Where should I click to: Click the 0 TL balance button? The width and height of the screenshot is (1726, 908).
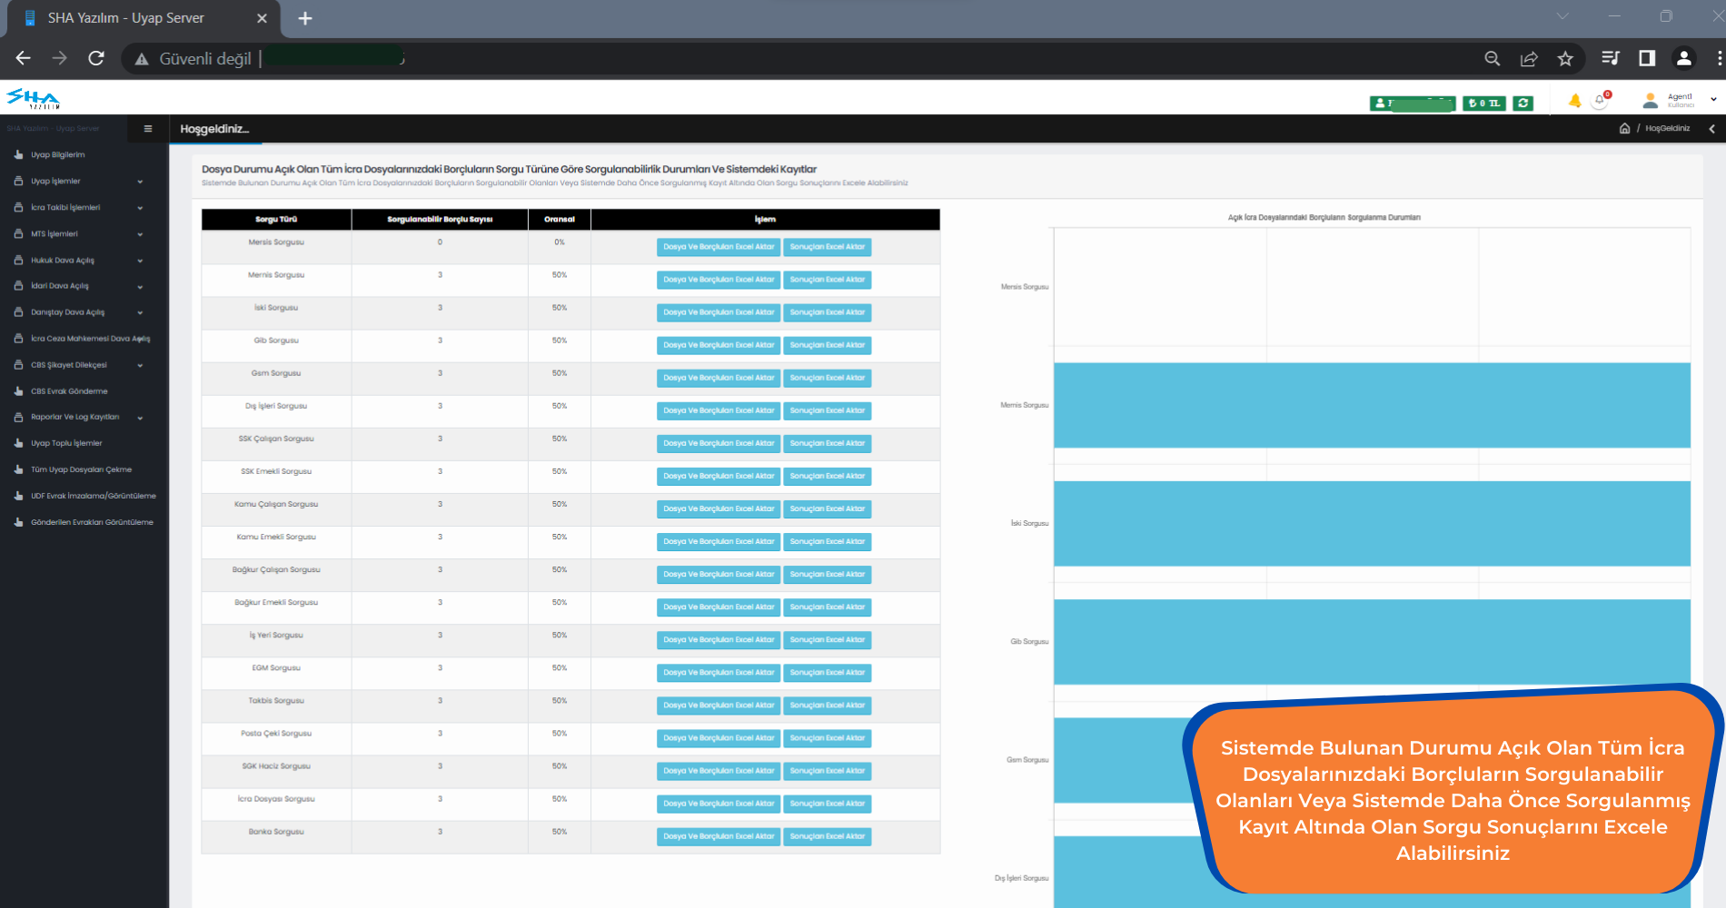[x=1485, y=104]
